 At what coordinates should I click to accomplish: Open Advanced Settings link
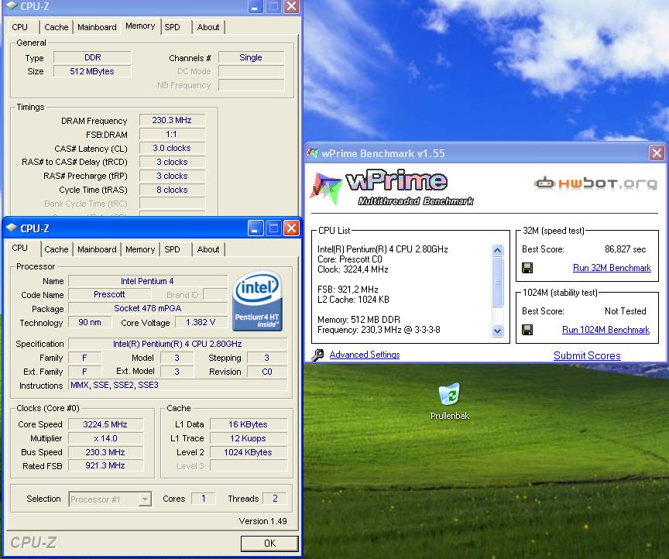point(365,355)
